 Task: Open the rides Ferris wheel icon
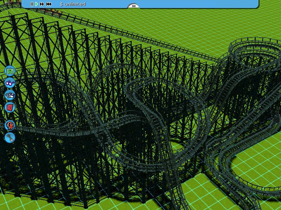pyautogui.click(x=10, y=125)
